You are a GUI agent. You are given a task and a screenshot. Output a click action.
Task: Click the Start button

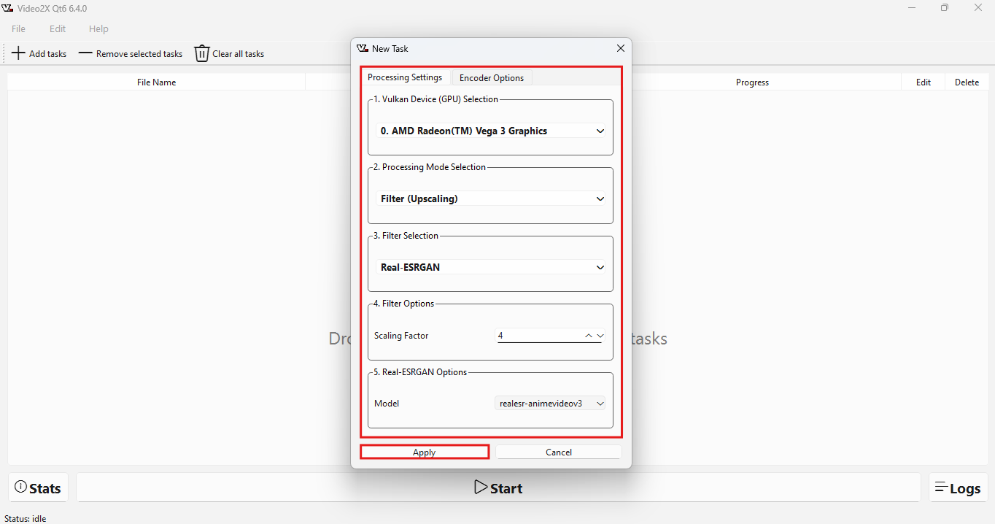pos(498,488)
